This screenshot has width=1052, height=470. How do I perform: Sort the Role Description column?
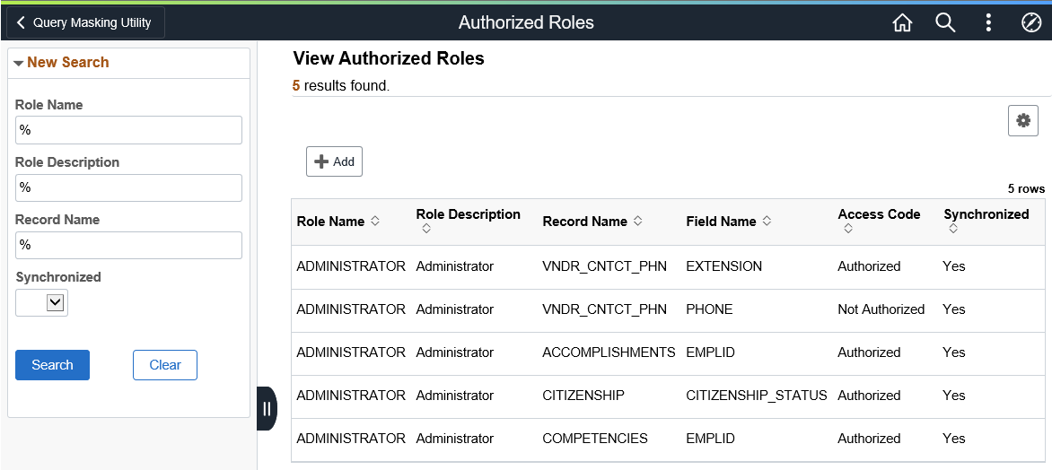pyautogui.click(x=426, y=230)
